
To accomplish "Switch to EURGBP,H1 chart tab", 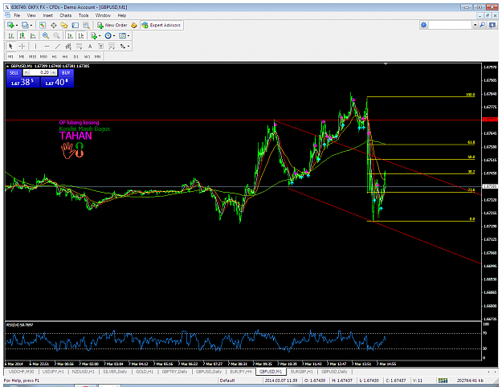I will click(301, 372).
